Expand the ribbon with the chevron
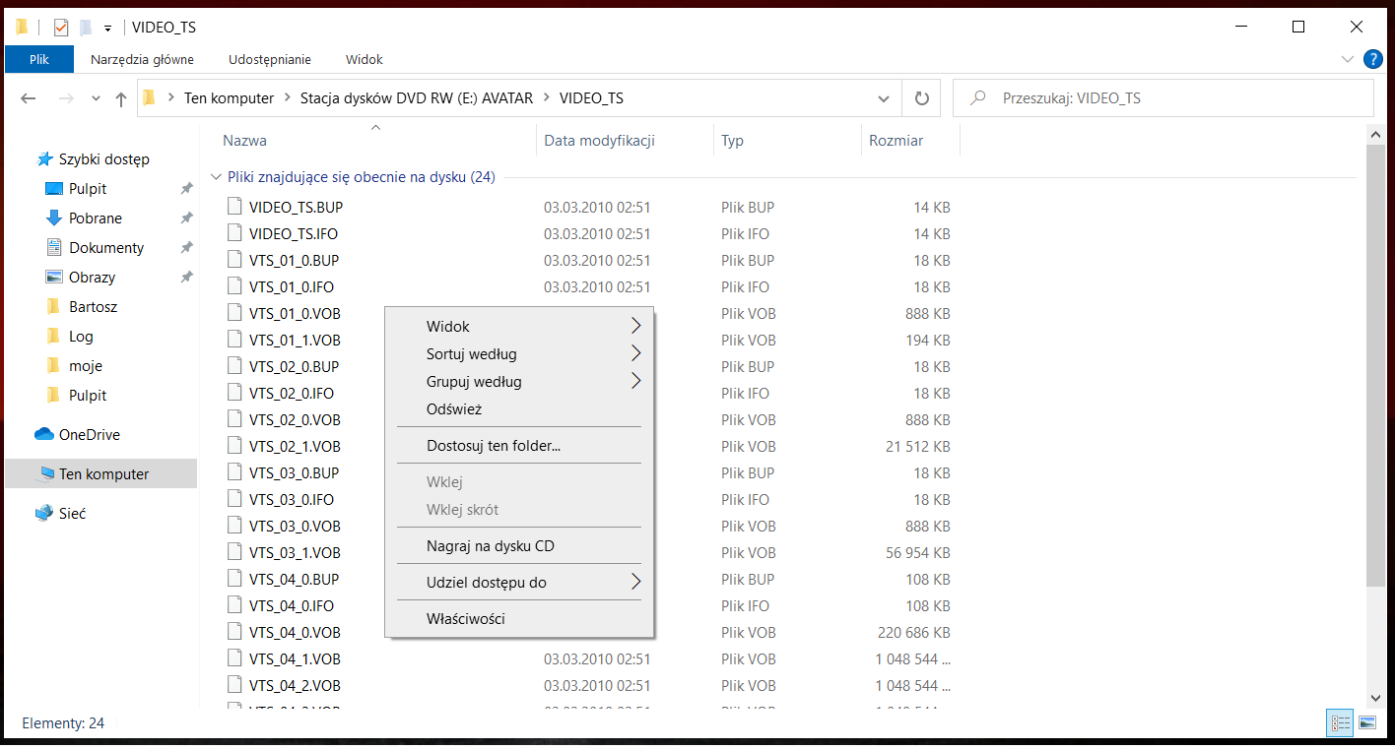 coord(1348,59)
